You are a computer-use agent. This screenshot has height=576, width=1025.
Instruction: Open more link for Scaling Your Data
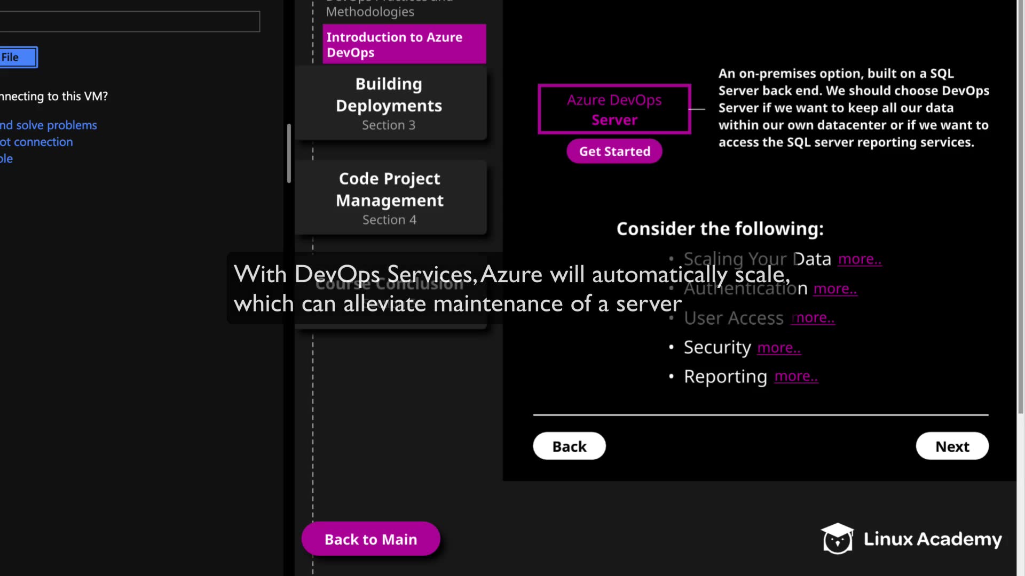coord(860,259)
